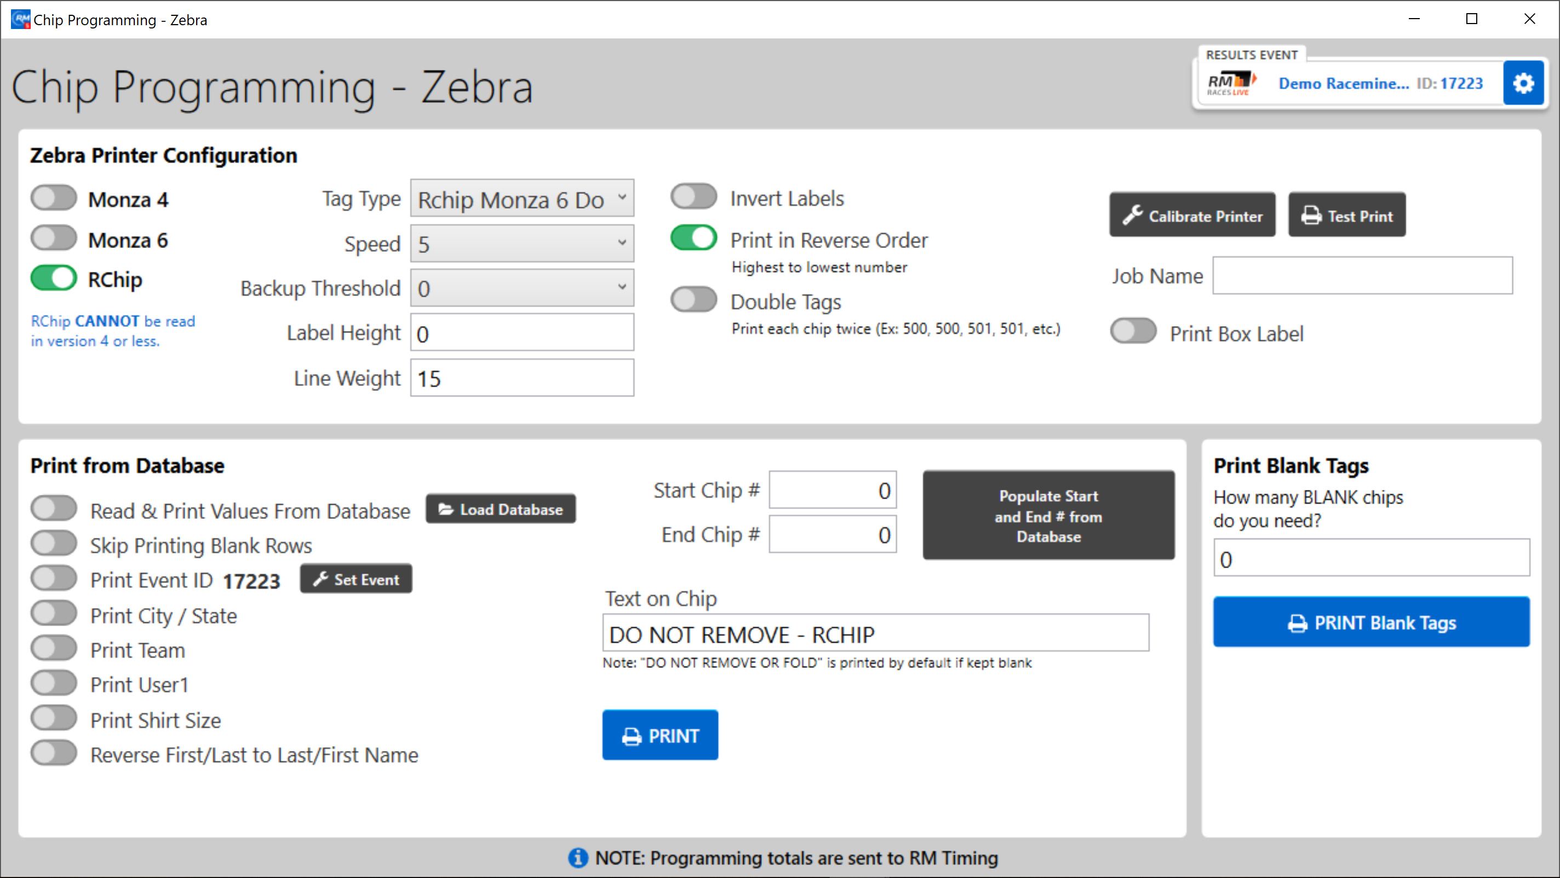Screen dimensions: 1560x878
Task: Open event settings gear icon
Action: [x=1523, y=83]
